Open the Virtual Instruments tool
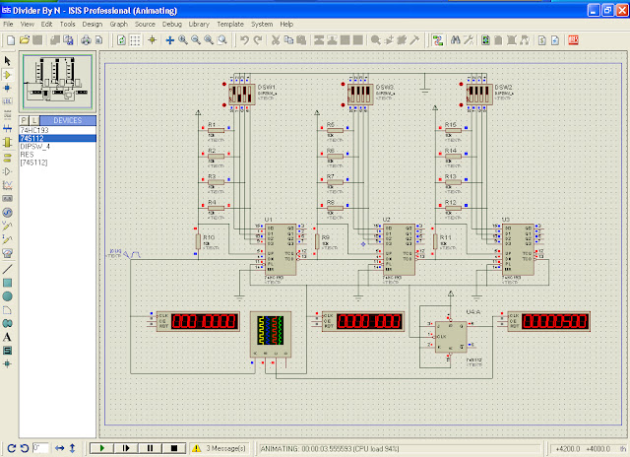The width and height of the screenshot is (630, 457). 7,253
